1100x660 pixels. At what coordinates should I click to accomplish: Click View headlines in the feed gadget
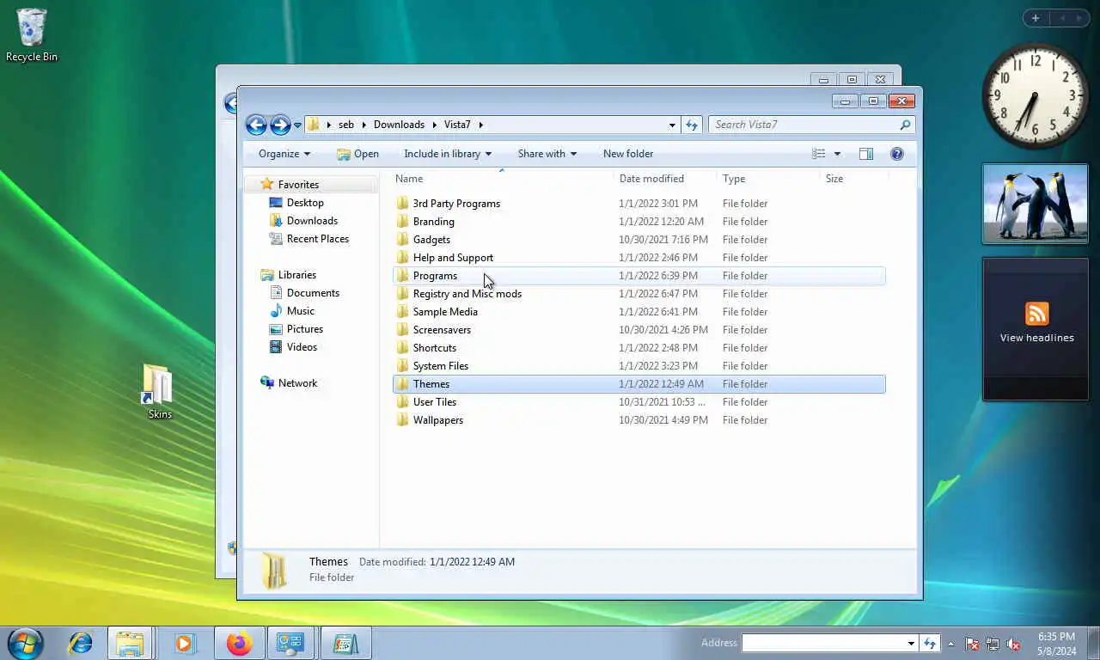coord(1036,338)
